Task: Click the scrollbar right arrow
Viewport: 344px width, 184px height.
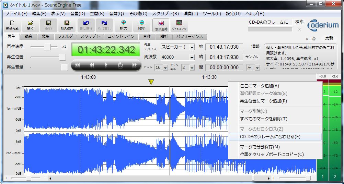Action: (x=269, y=178)
